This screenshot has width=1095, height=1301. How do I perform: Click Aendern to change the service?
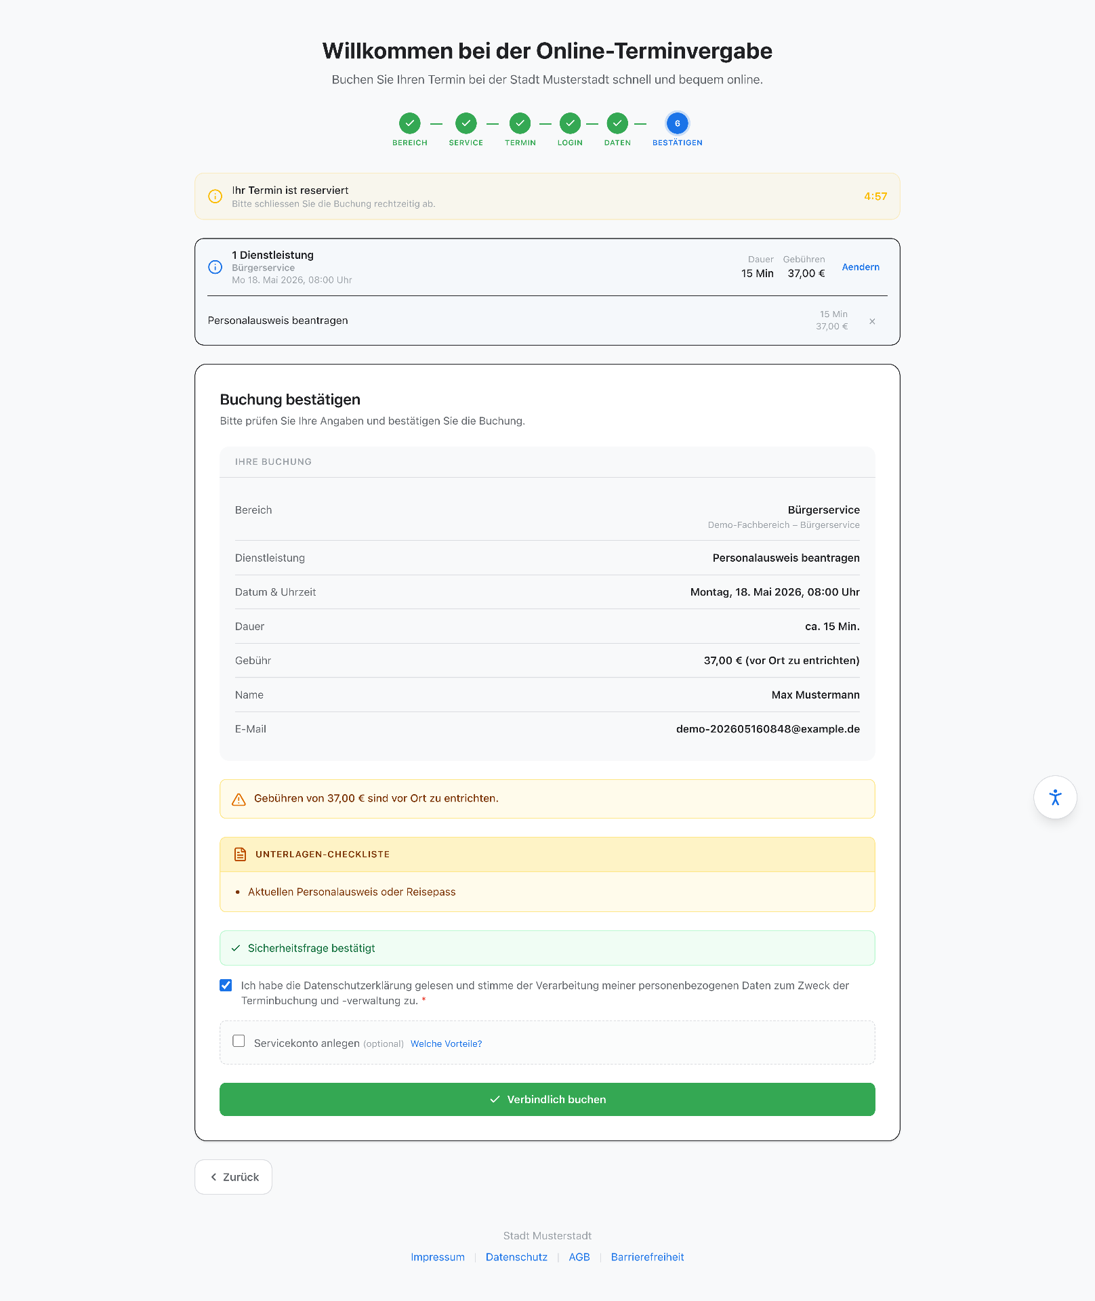[x=861, y=267]
